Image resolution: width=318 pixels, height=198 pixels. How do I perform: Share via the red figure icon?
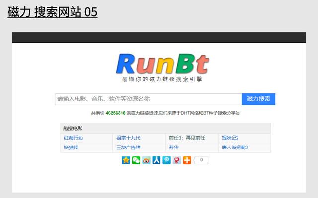coord(177,160)
